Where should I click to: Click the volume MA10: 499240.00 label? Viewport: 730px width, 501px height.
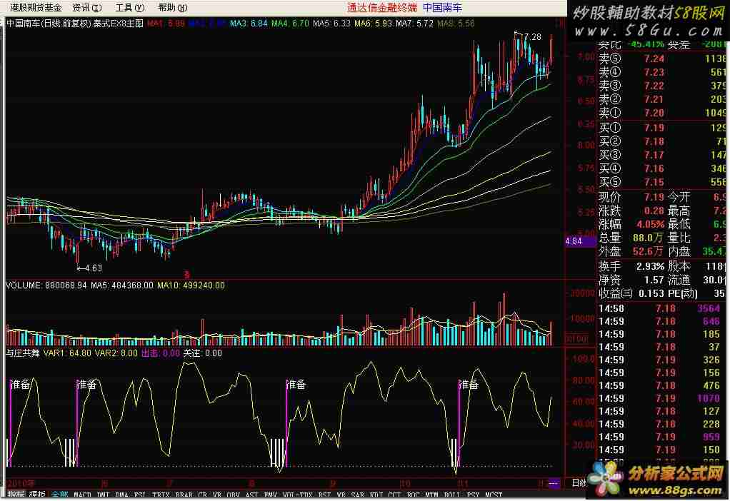(x=191, y=285)
